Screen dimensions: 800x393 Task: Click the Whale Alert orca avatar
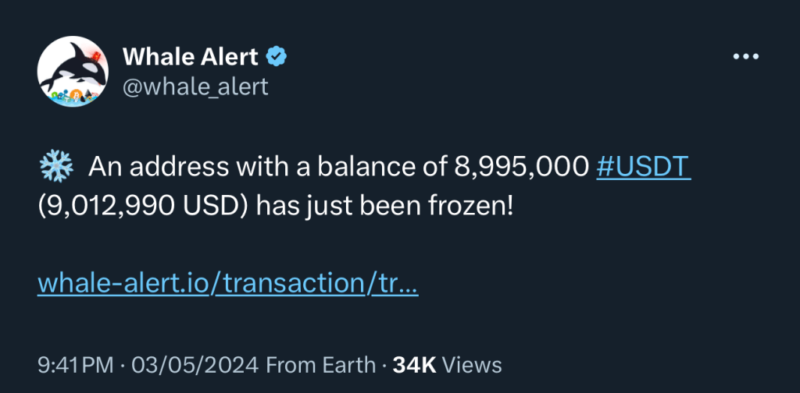point(72,72)
